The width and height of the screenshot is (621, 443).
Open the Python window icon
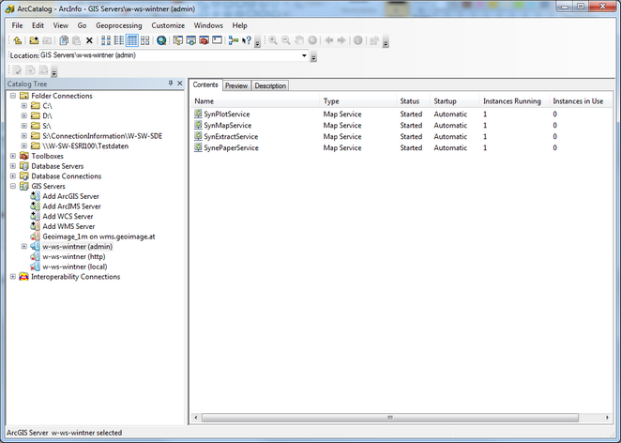click(217, 40)
